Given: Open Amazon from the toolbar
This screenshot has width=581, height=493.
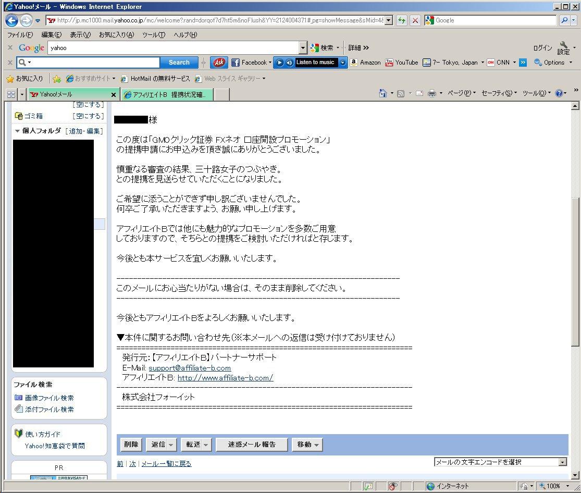Looking at the screenshot, I should coord(365,62).
